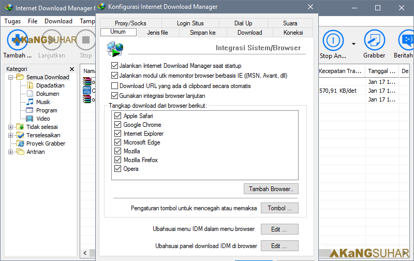Close the Konfigurasi dialog
This screenshot has height=261, width=414.
pos(310,7)
